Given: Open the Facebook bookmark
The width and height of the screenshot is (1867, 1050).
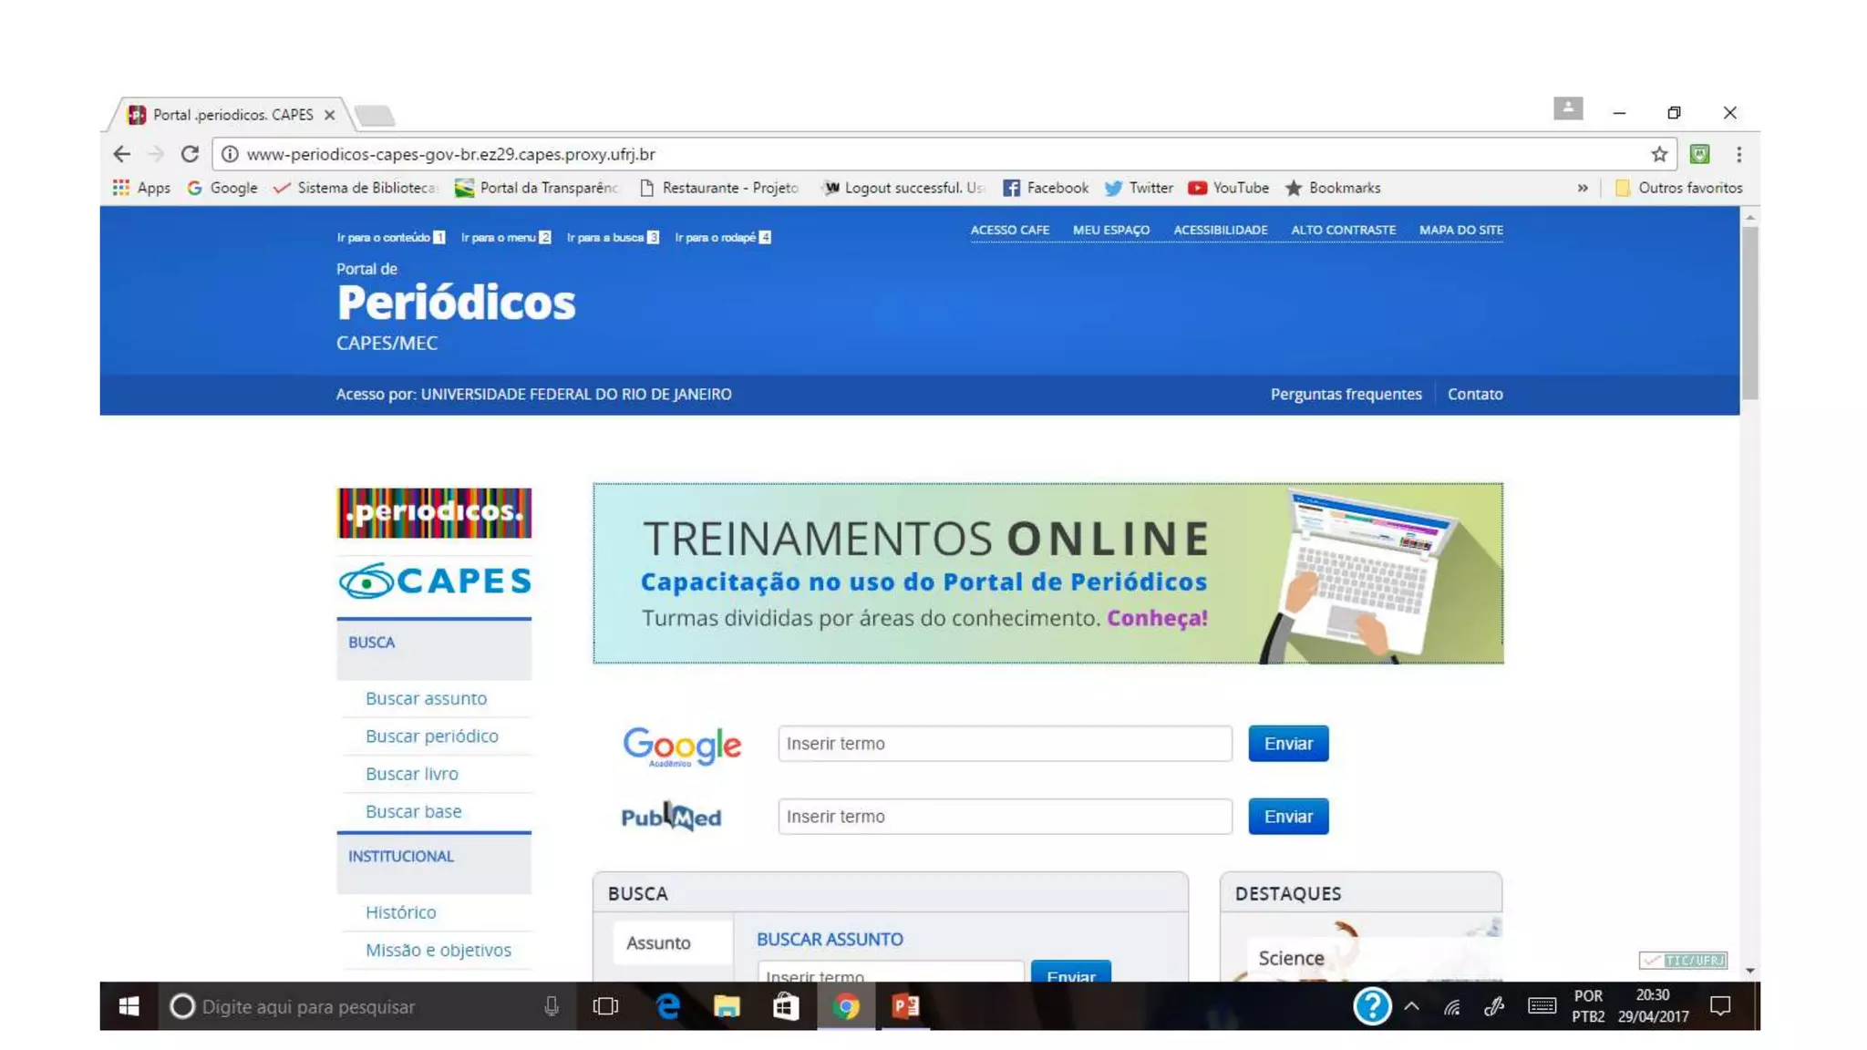Looking at the screenshot, I should click(x=1046, y=188).
